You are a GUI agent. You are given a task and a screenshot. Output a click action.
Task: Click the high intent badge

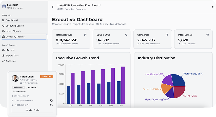pos(47,76)
